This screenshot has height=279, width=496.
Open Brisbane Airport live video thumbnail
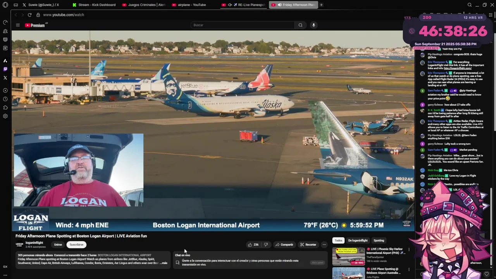coord(348,273)
